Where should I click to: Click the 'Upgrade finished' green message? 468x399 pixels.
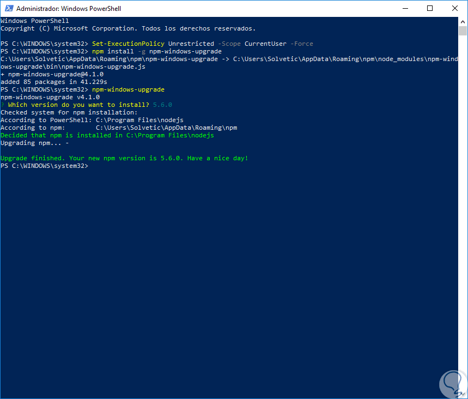coord(124,158)
